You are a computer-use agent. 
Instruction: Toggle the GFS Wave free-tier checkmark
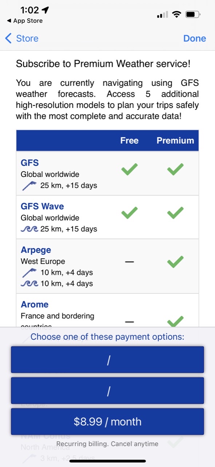click(129, 212)
